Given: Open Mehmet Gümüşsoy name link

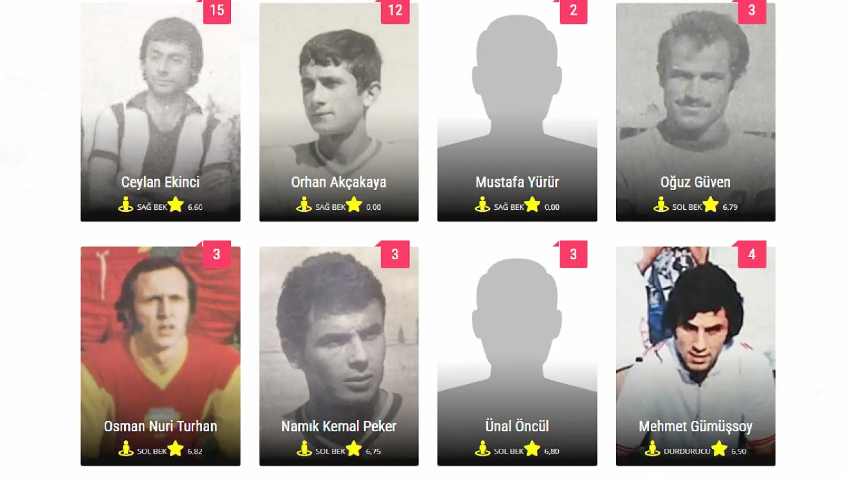Looking at the screenshot, I should pyautogui.click(x=696, y=427).
